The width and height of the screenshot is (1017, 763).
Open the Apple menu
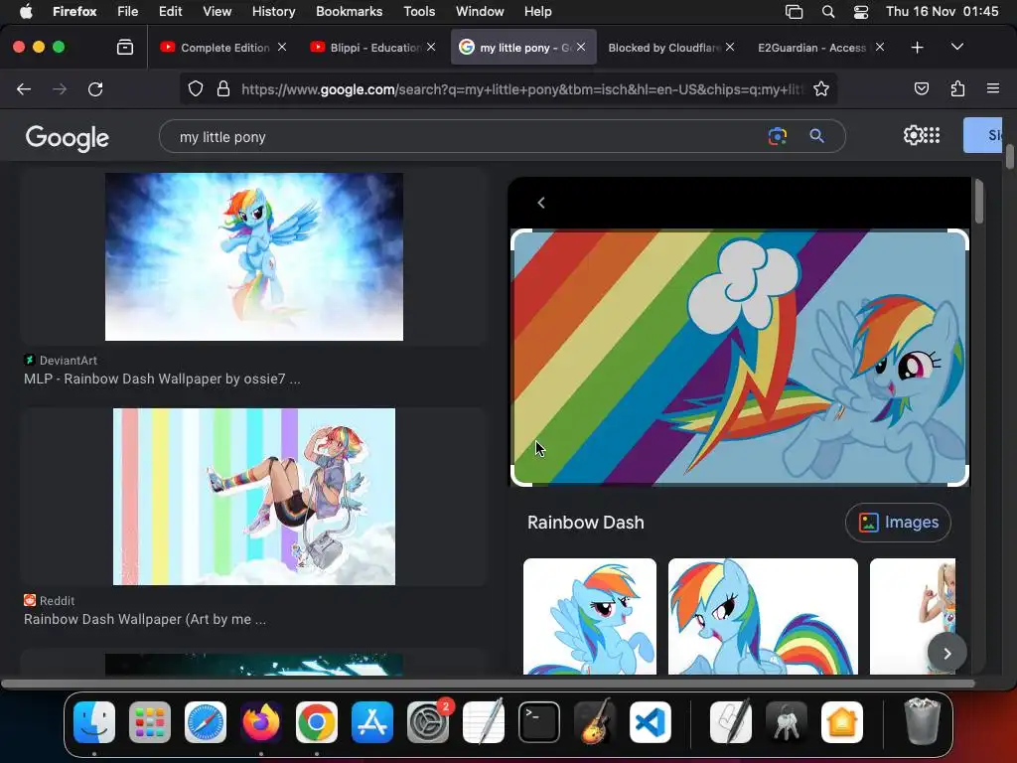(26, 11)
